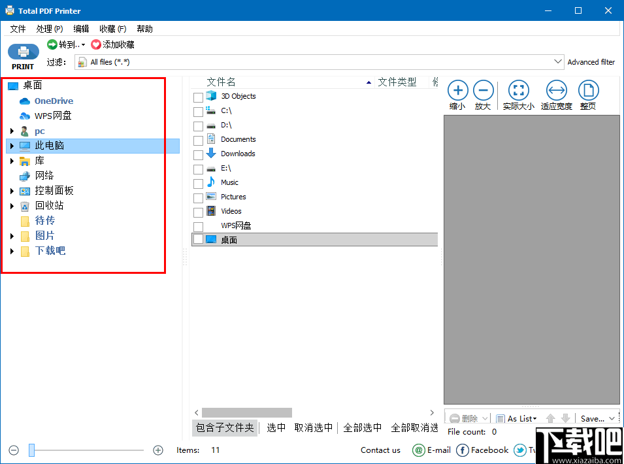Screen dimensions: 624x464
Task: Click the 适应宽度 fit-width icon
Action: (x=555, y=91)
